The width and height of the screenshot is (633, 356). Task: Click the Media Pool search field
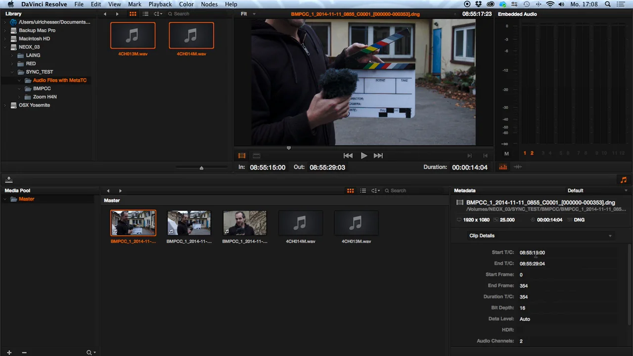coord(415,190)
